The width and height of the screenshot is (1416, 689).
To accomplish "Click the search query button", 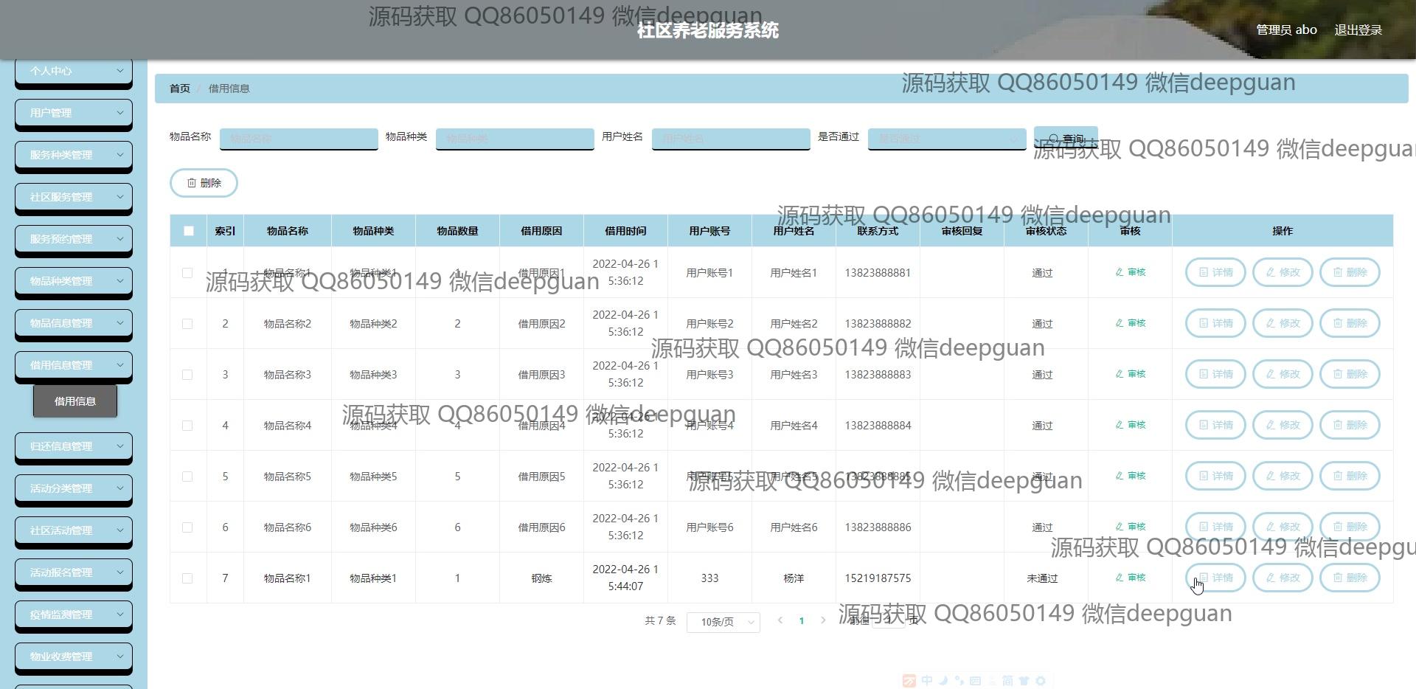I will [x=1065, y=138].
